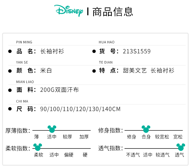Click the product name 长袖衬衫 after 品名

point(52,51)
